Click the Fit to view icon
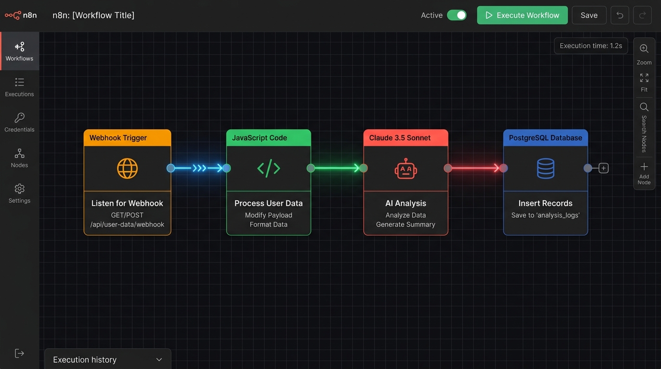The image size is (661, 369). tap(644, 78)
